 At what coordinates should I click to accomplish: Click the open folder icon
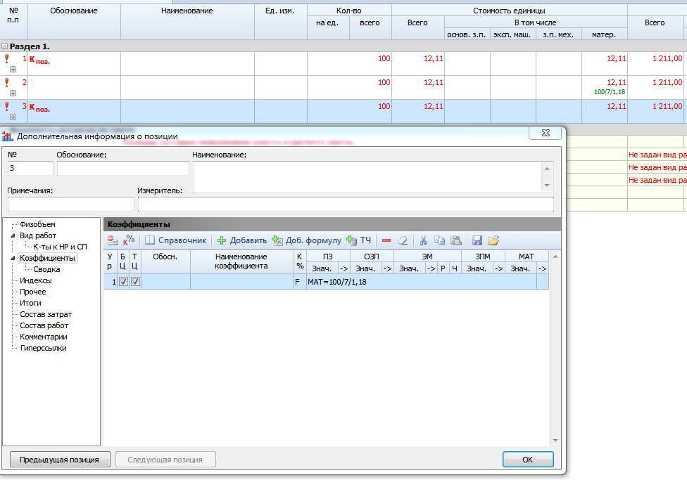pyautogui.click(x=493, y=240)
